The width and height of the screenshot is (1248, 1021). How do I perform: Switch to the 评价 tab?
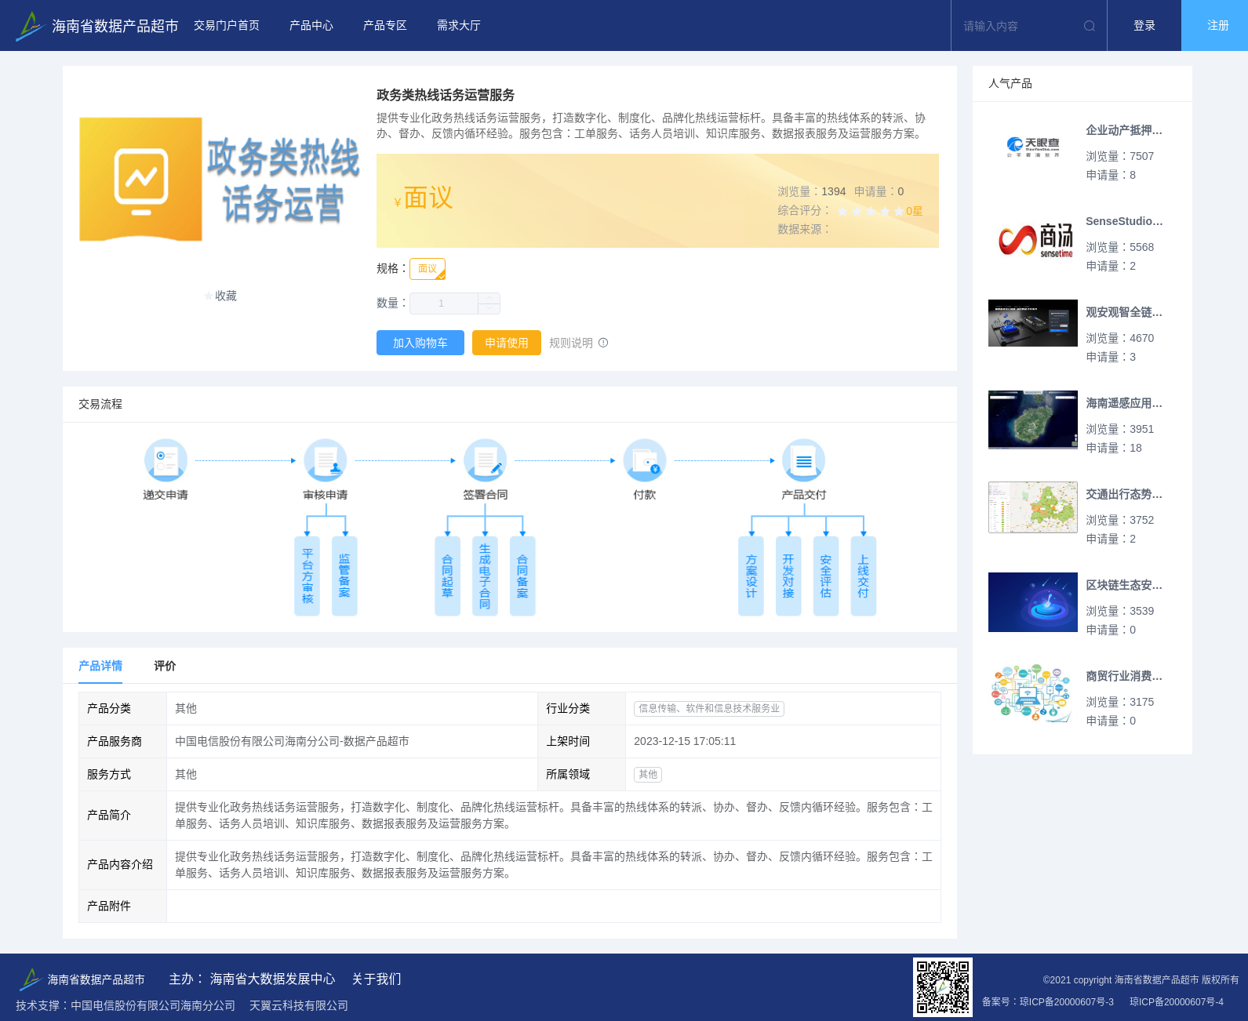(x=165, y=666)
